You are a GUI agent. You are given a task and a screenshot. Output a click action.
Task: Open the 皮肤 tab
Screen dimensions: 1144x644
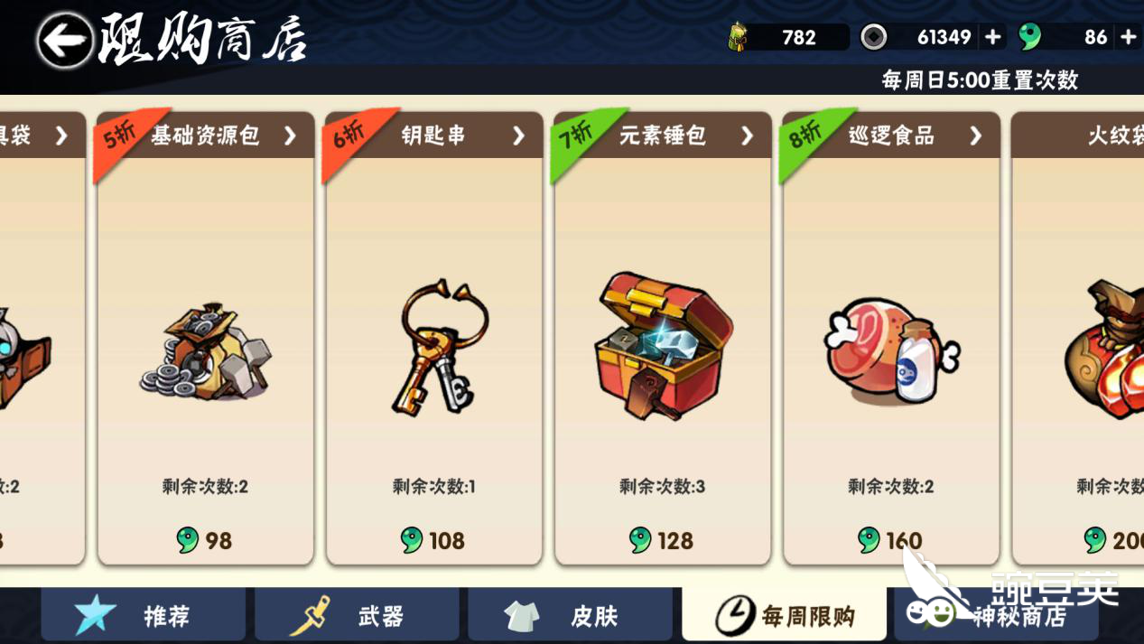point(571,615)
